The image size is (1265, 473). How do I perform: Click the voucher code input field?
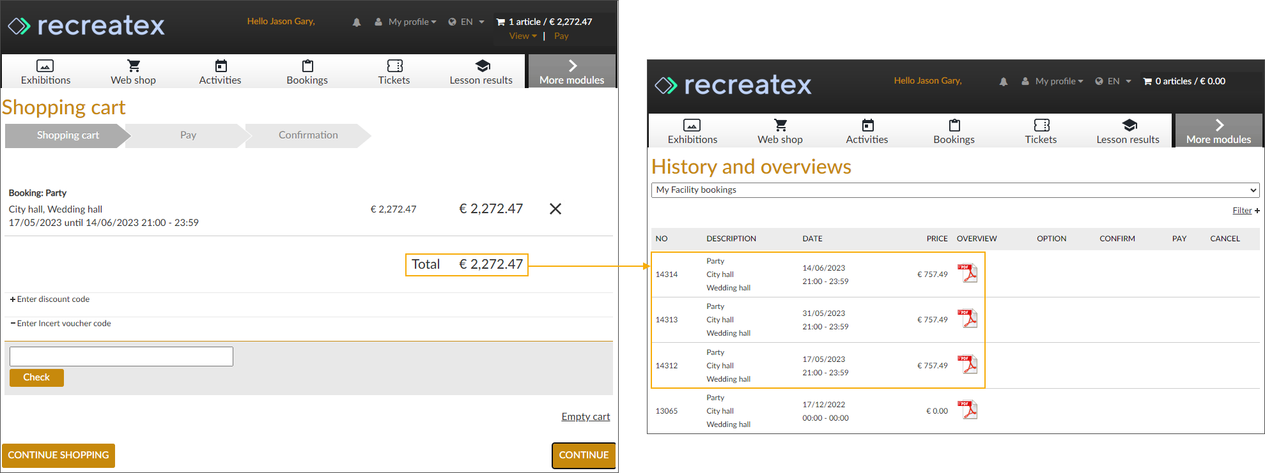pos(121,356)
